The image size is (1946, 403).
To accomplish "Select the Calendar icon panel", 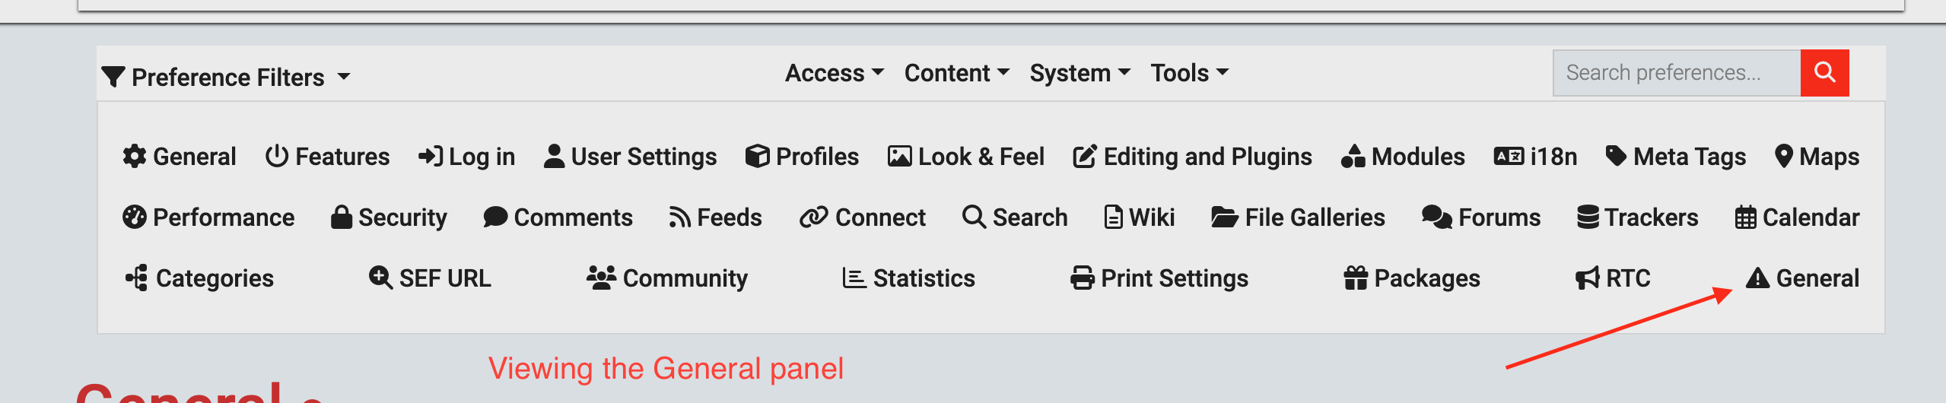I will point(1745,217).
